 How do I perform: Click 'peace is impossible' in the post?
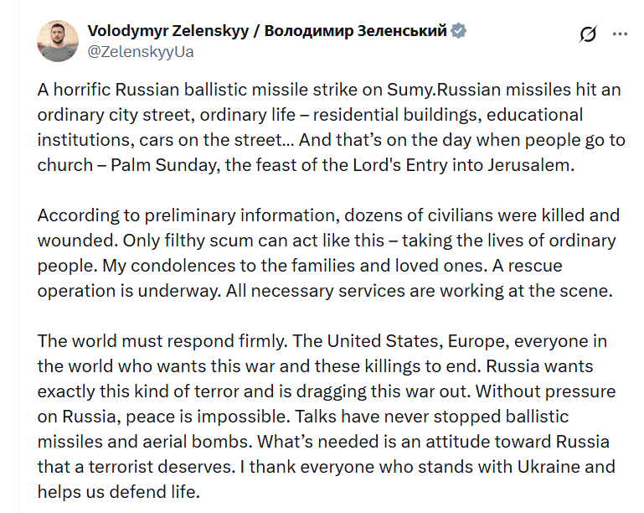click(208, 417)
